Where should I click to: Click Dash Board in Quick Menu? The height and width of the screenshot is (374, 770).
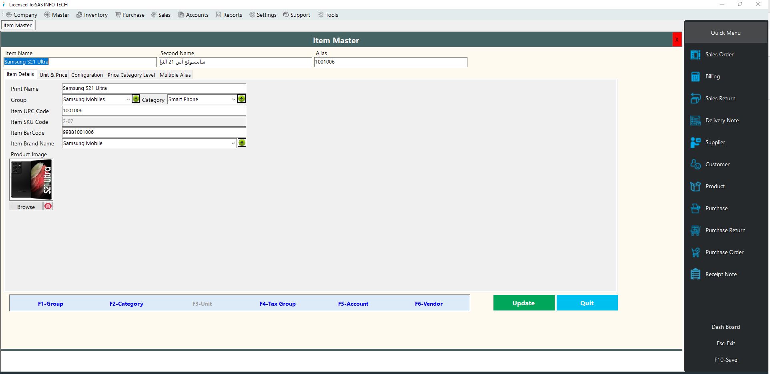tap(726, 327)
